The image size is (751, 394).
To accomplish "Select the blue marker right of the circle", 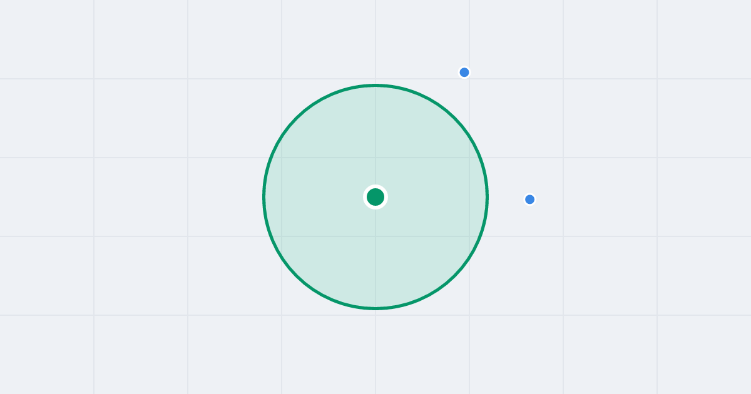I will pos(530,200).
